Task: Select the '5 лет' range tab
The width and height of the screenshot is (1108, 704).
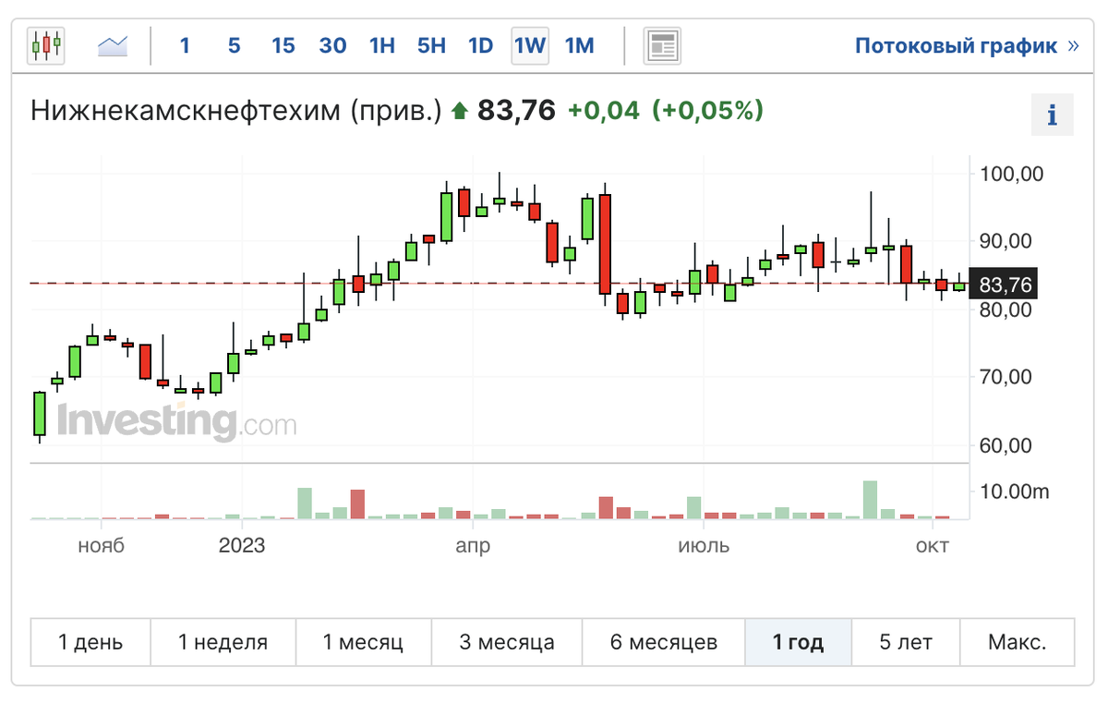Action: coord(906,642)
